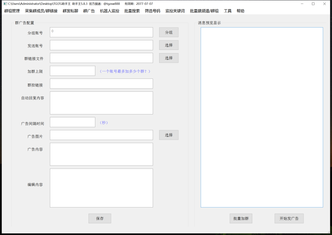Click 选择 button for 群链接文件

click(x=169, y=58)
